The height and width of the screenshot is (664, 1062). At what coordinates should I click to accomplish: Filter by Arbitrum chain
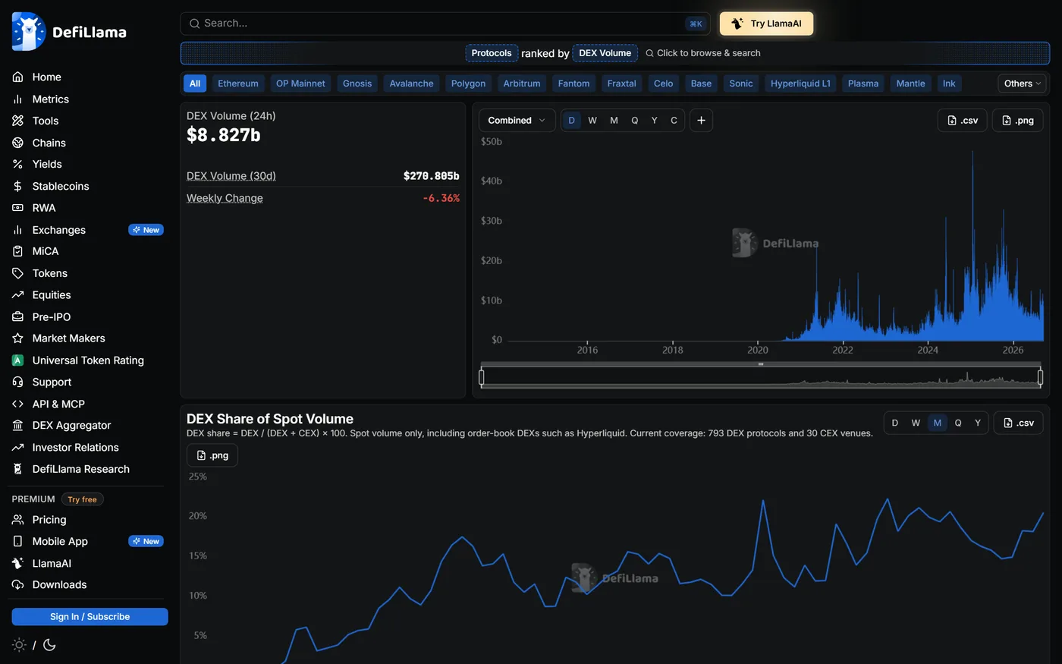click(x=522, y=83)
